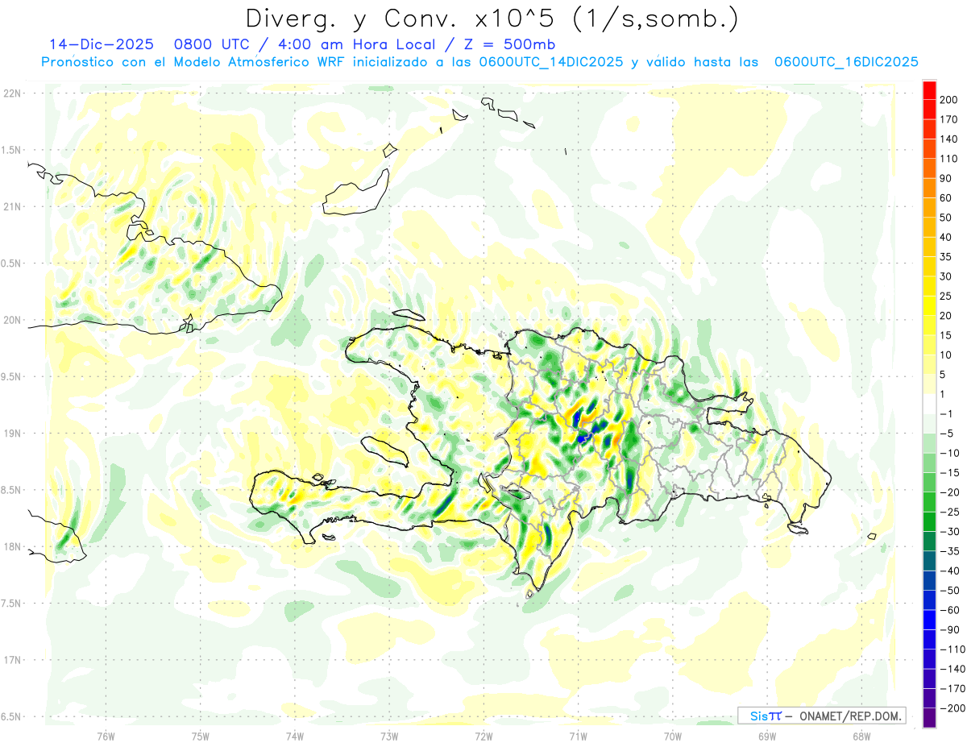This screenshot has height=747, width=967.
Task: Click the white swatch between 1 and -1
Action: pyautogui.click(x=929, y=404)
